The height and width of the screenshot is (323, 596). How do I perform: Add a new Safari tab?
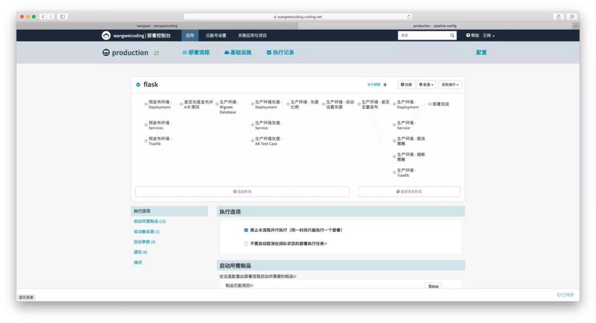click(576, 26)
